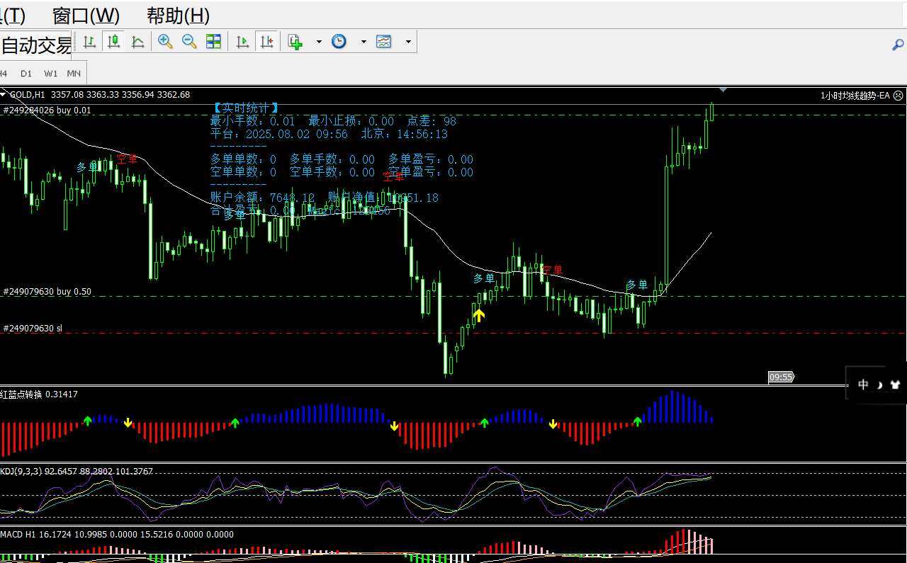
Task: Toggle auto scroll to latest bar
Action: (242, 42)
